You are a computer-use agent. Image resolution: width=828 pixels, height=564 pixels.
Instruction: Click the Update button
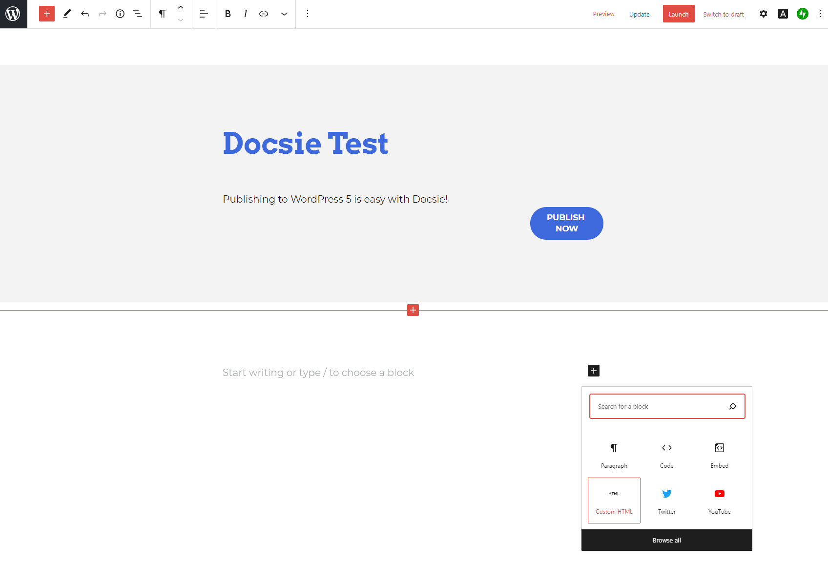[640, 14]
